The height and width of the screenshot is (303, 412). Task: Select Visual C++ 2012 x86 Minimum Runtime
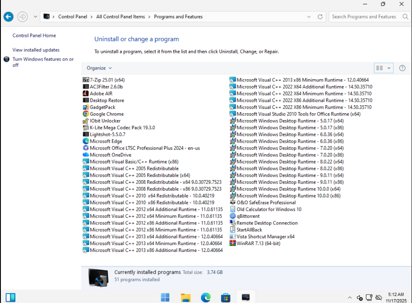tap(153, 230)
